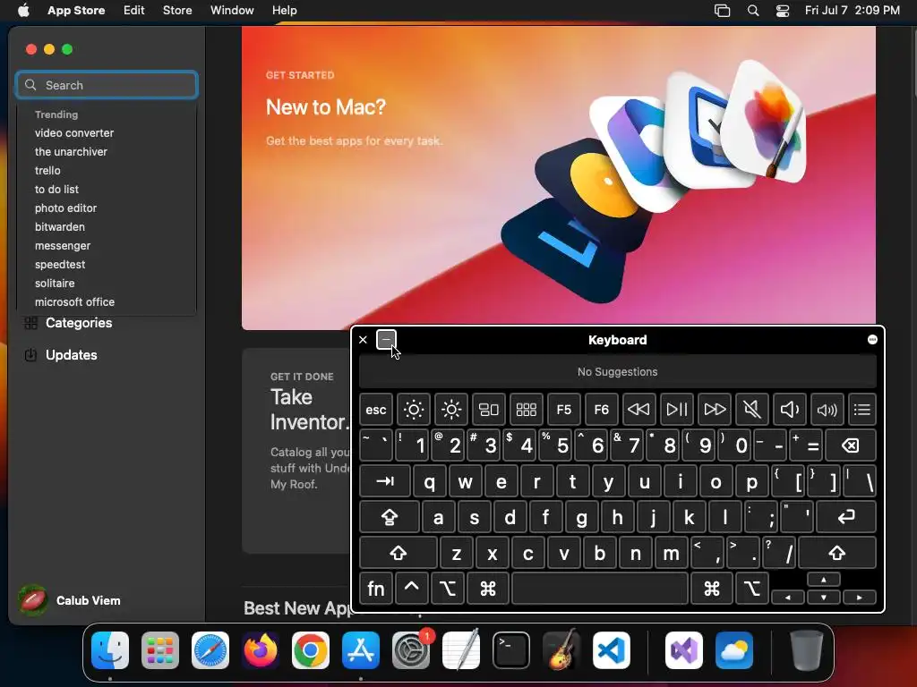Tap the decrease brightness key
Viewport: 917px width, 687px height.
point(414,410)
